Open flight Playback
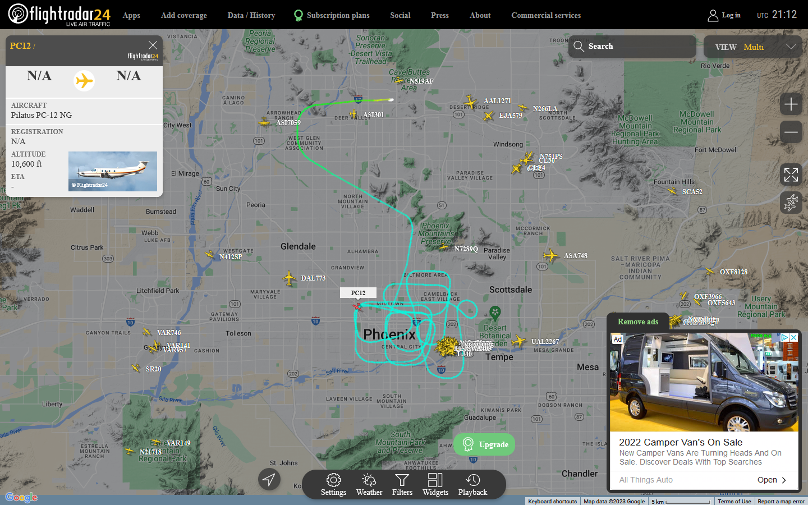808x505 pixels. click(472, 484)
